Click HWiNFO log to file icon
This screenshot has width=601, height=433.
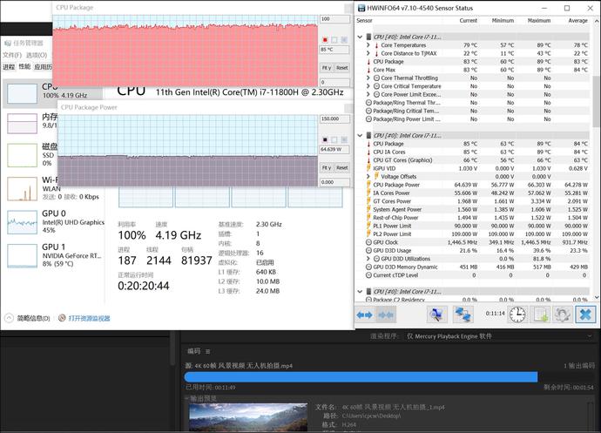tap(540, 315)
